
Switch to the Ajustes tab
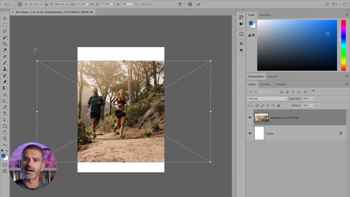tap(272, 77)
